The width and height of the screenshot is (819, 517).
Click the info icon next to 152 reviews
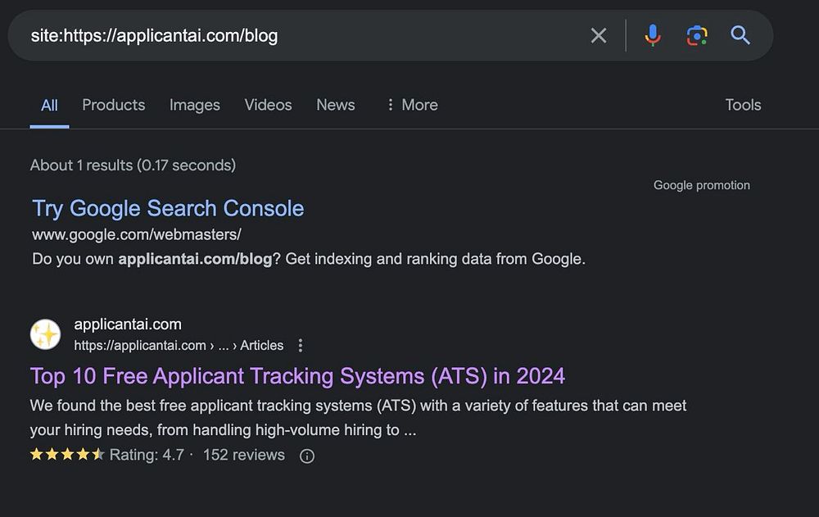(x=307, y=456)
